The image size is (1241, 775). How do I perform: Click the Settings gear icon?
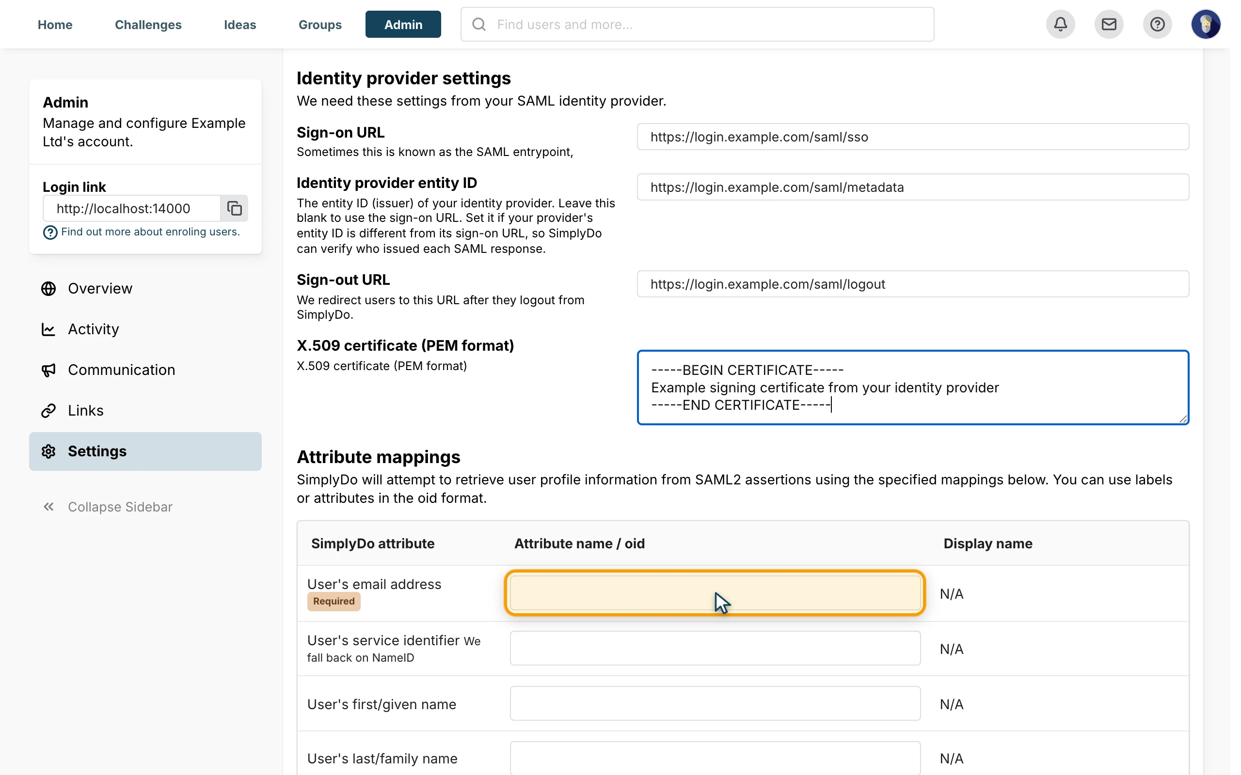coord(48,451)
